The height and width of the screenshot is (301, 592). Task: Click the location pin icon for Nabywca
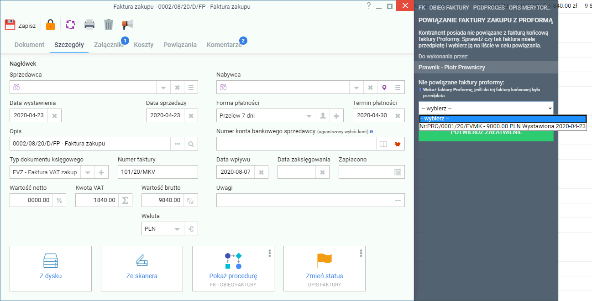click(384, 87)
